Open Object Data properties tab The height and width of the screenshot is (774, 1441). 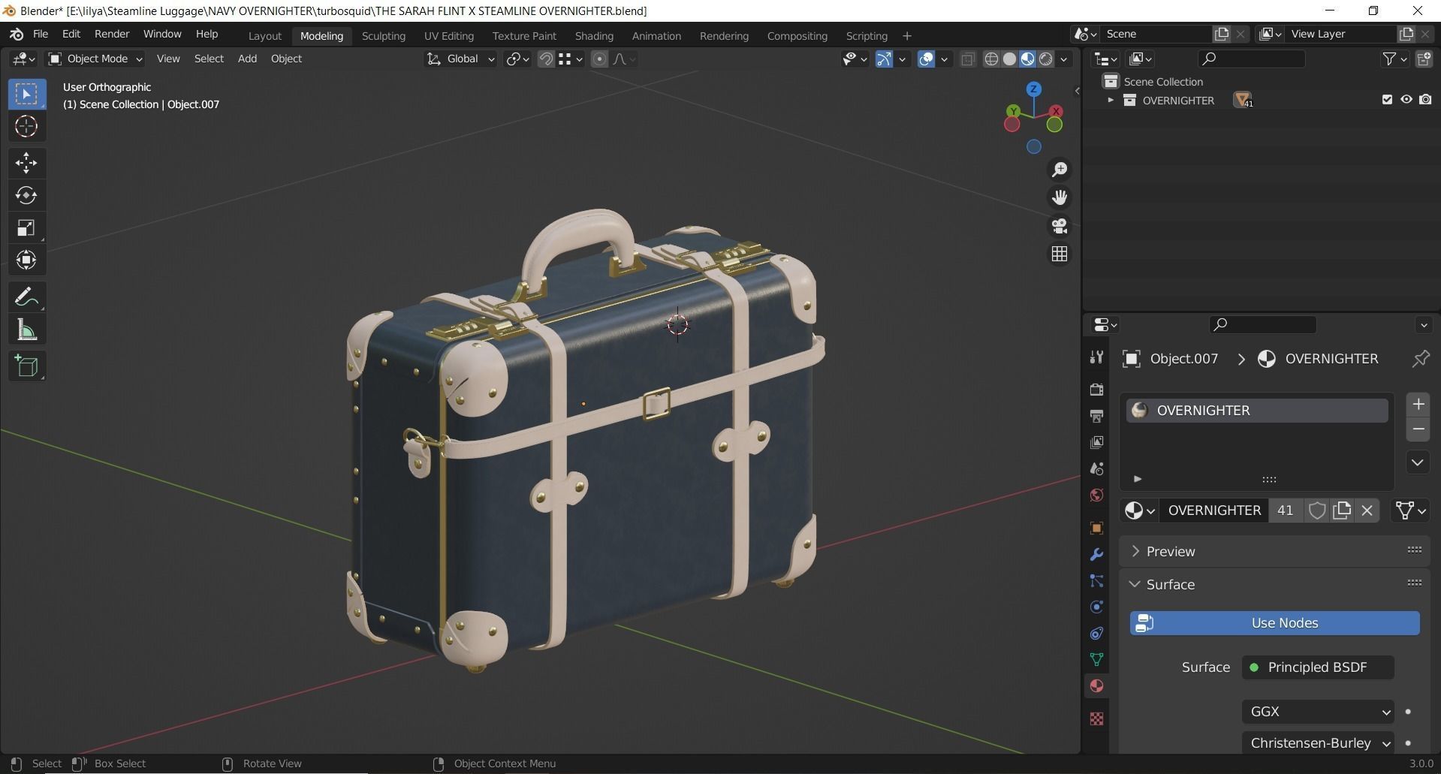1096,660
